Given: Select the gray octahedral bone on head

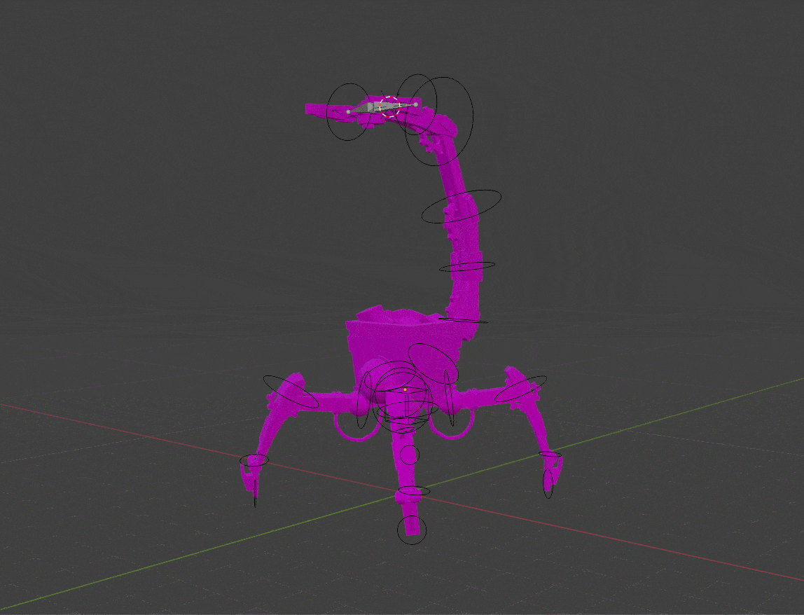Looking at the screenshot, I should (370, 109).
